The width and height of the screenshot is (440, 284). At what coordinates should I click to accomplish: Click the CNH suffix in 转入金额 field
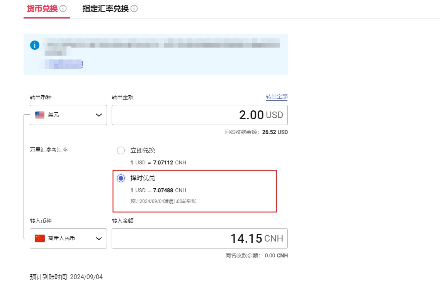(x=274, y=238)
